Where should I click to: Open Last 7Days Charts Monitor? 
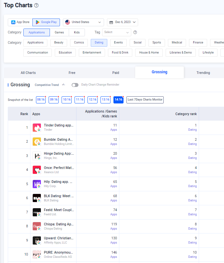145,100
